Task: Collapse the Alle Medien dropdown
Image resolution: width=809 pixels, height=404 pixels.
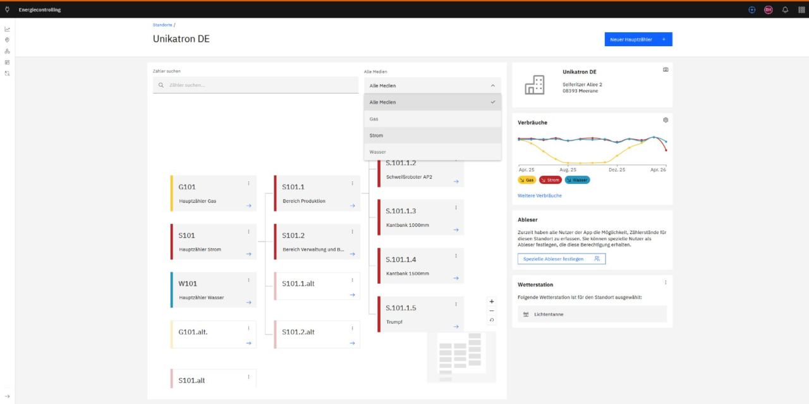Action: tap(432, 85)
